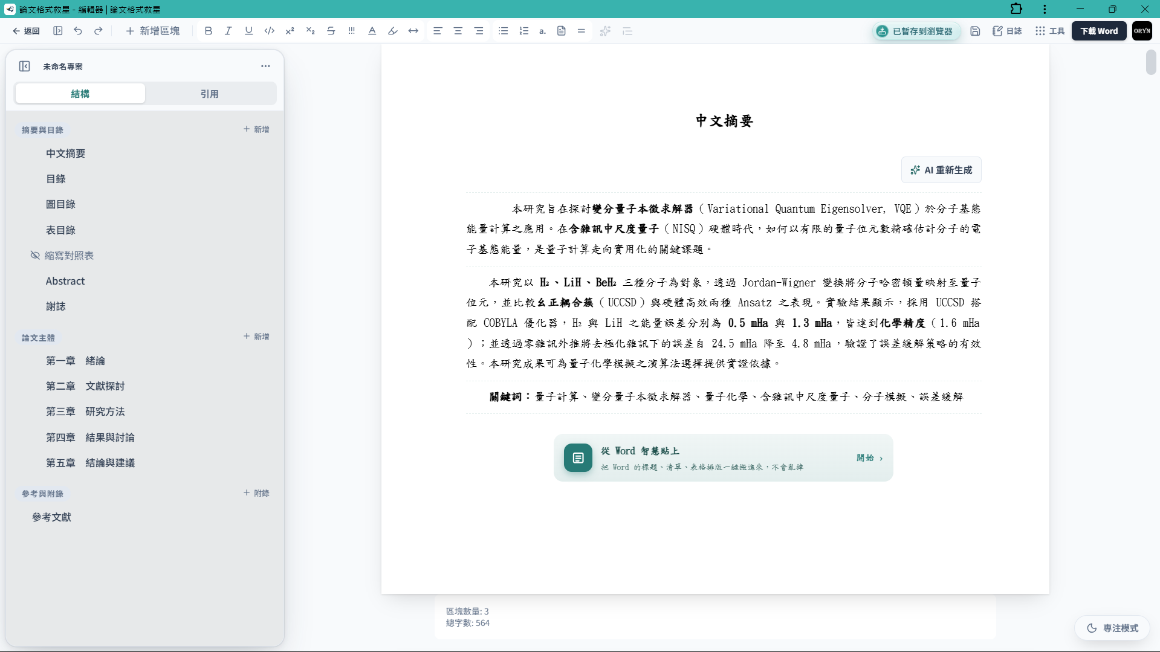Click the indent list icon in toolbar
This screenshot has width=1160, height=652.
(627, 31)
